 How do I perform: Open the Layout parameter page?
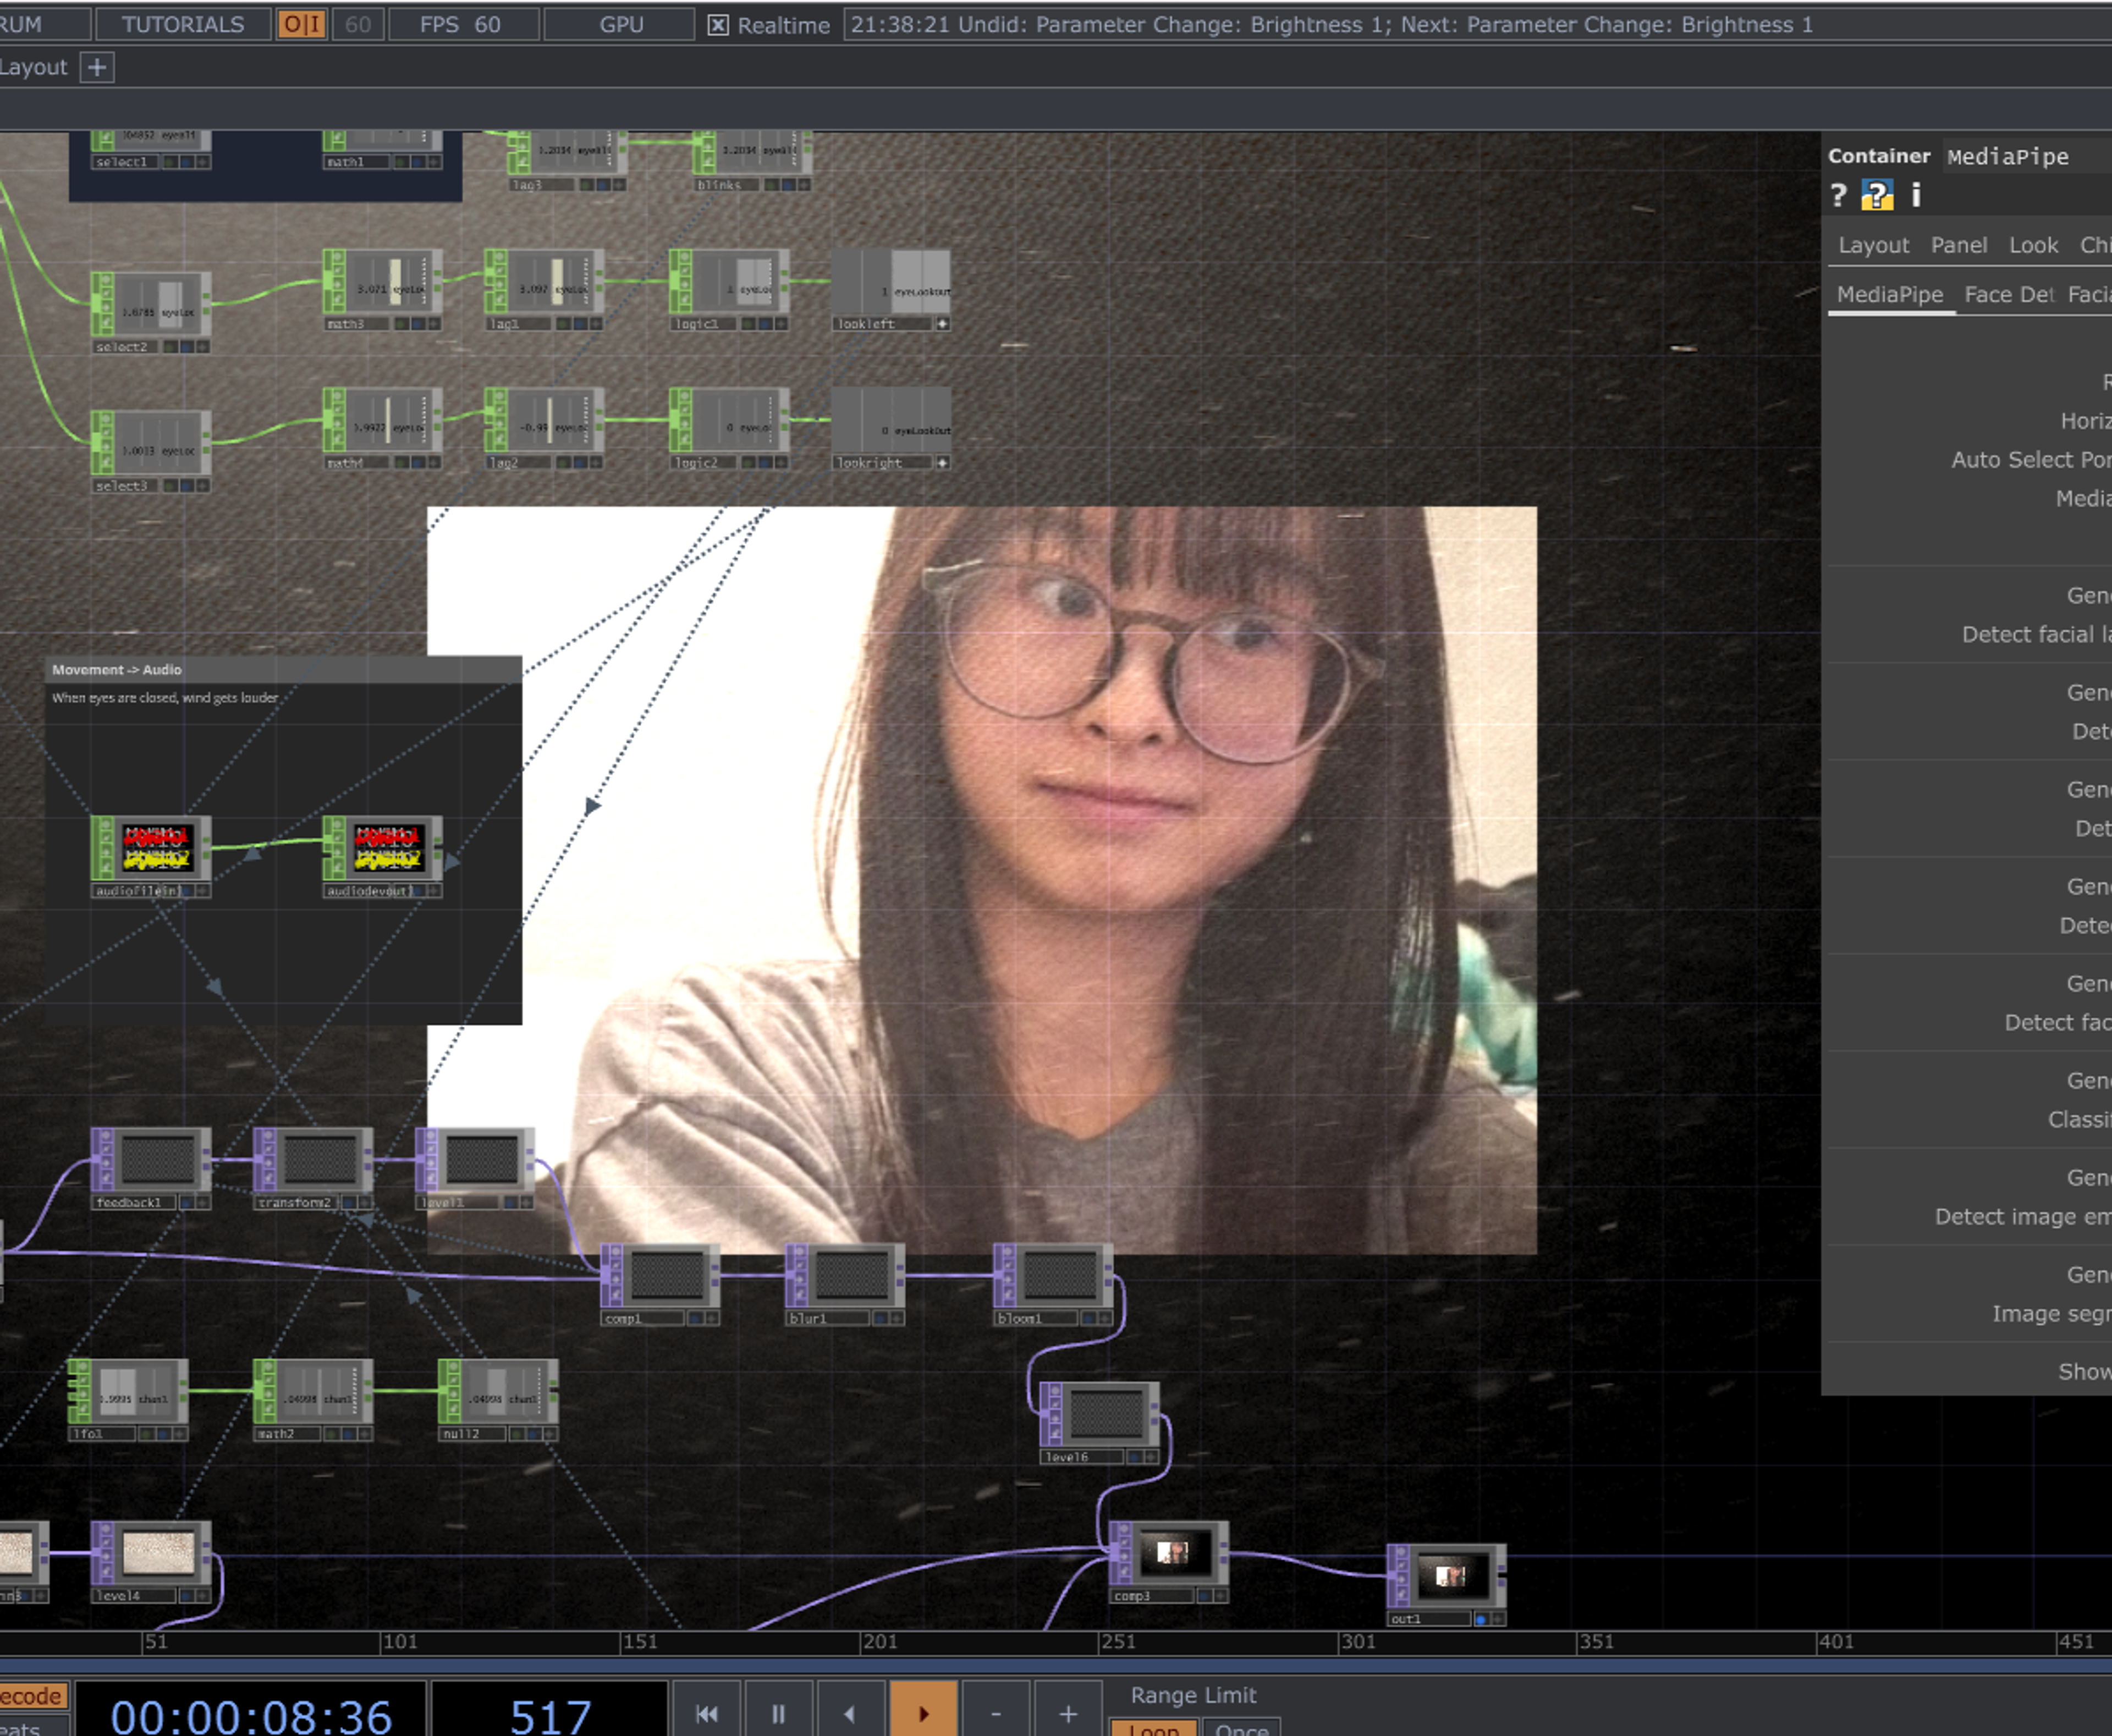click(x=1873, y=245)
